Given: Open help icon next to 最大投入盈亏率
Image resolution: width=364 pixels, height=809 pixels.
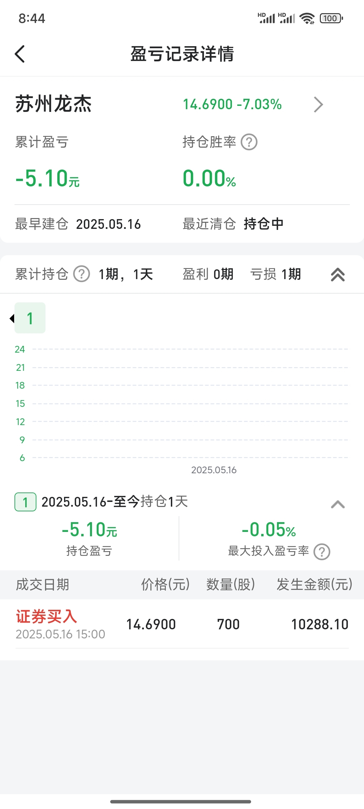Looking at the screenshot, I should [322, 552].
